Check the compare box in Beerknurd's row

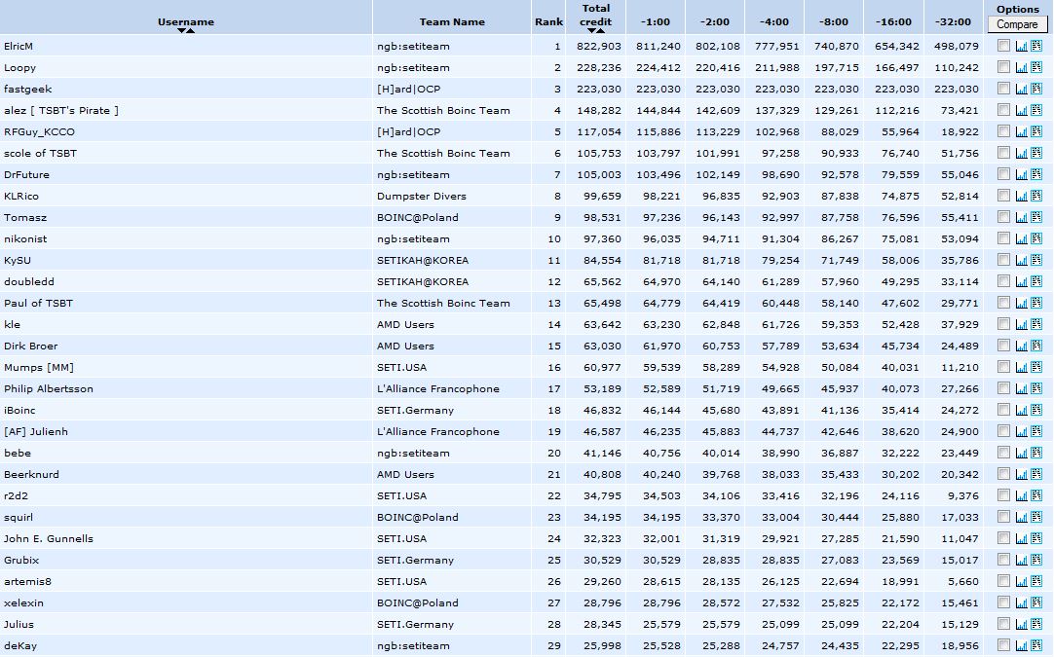tap(1003, 475)
